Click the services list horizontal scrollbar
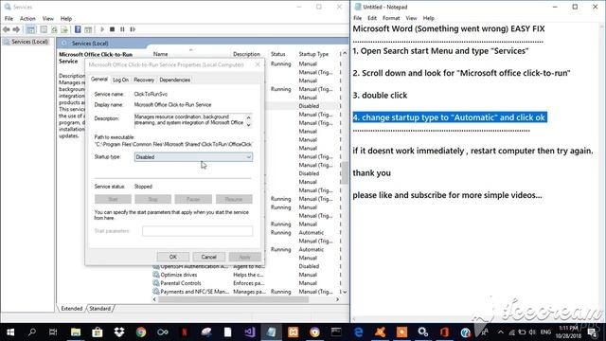Image resolution: width=606 pixels, height=341 pixels. tap(234, 299)
